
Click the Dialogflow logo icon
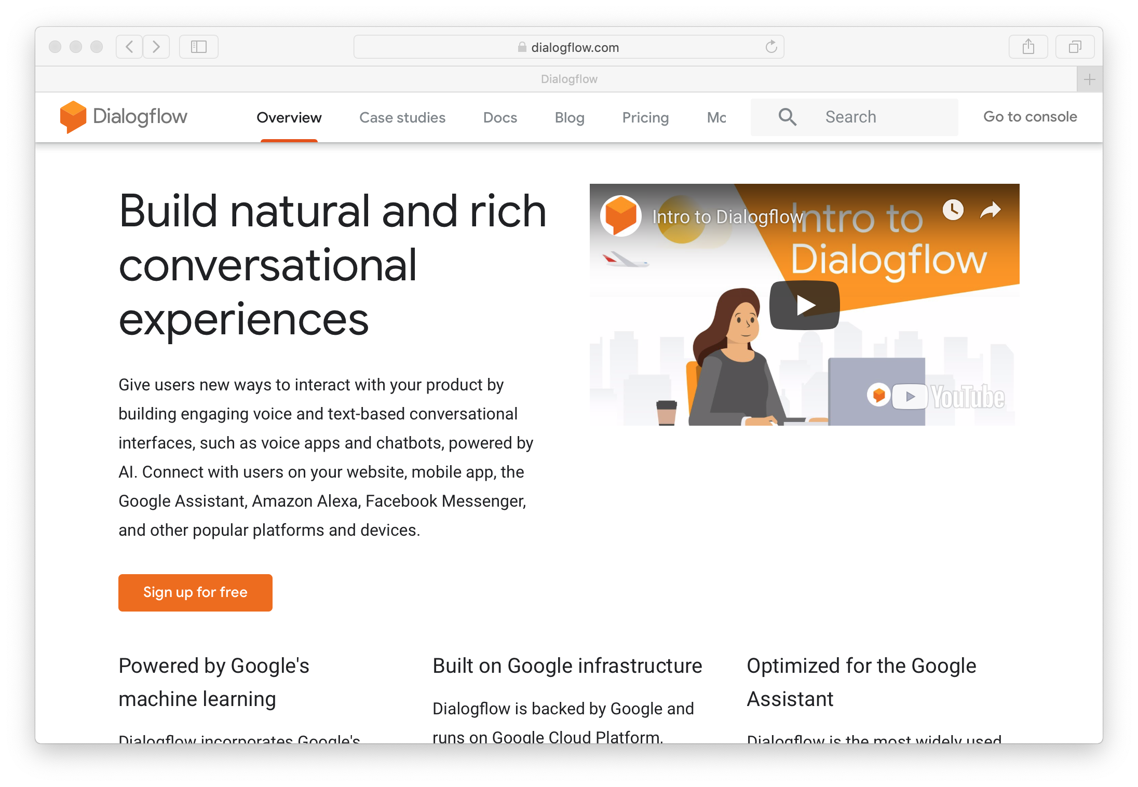tap(73, 117)
